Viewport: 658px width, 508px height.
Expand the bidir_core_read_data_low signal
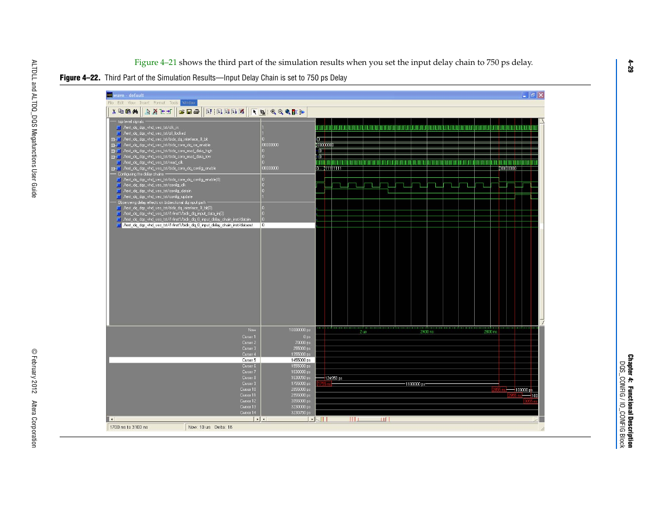tap(113, 157)
